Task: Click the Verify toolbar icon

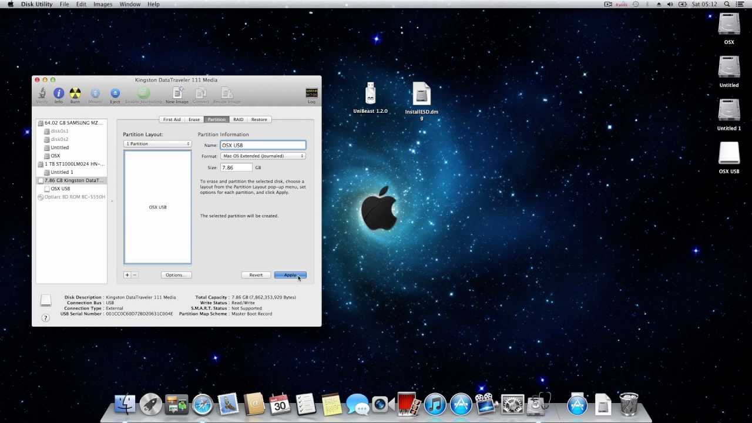Action: tap(42, 95)
